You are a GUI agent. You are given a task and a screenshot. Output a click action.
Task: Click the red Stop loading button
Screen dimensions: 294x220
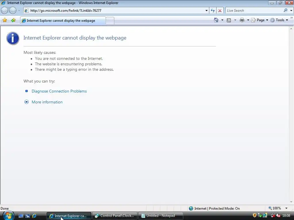coord(220,11)
